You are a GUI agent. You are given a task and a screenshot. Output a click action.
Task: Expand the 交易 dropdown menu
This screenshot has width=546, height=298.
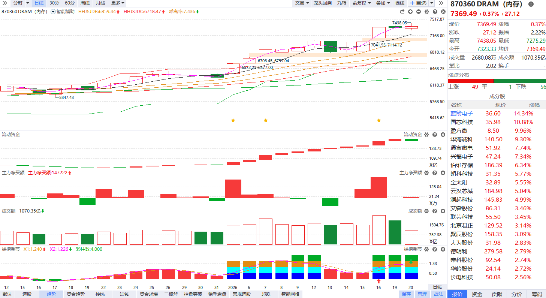click(302, 3)
